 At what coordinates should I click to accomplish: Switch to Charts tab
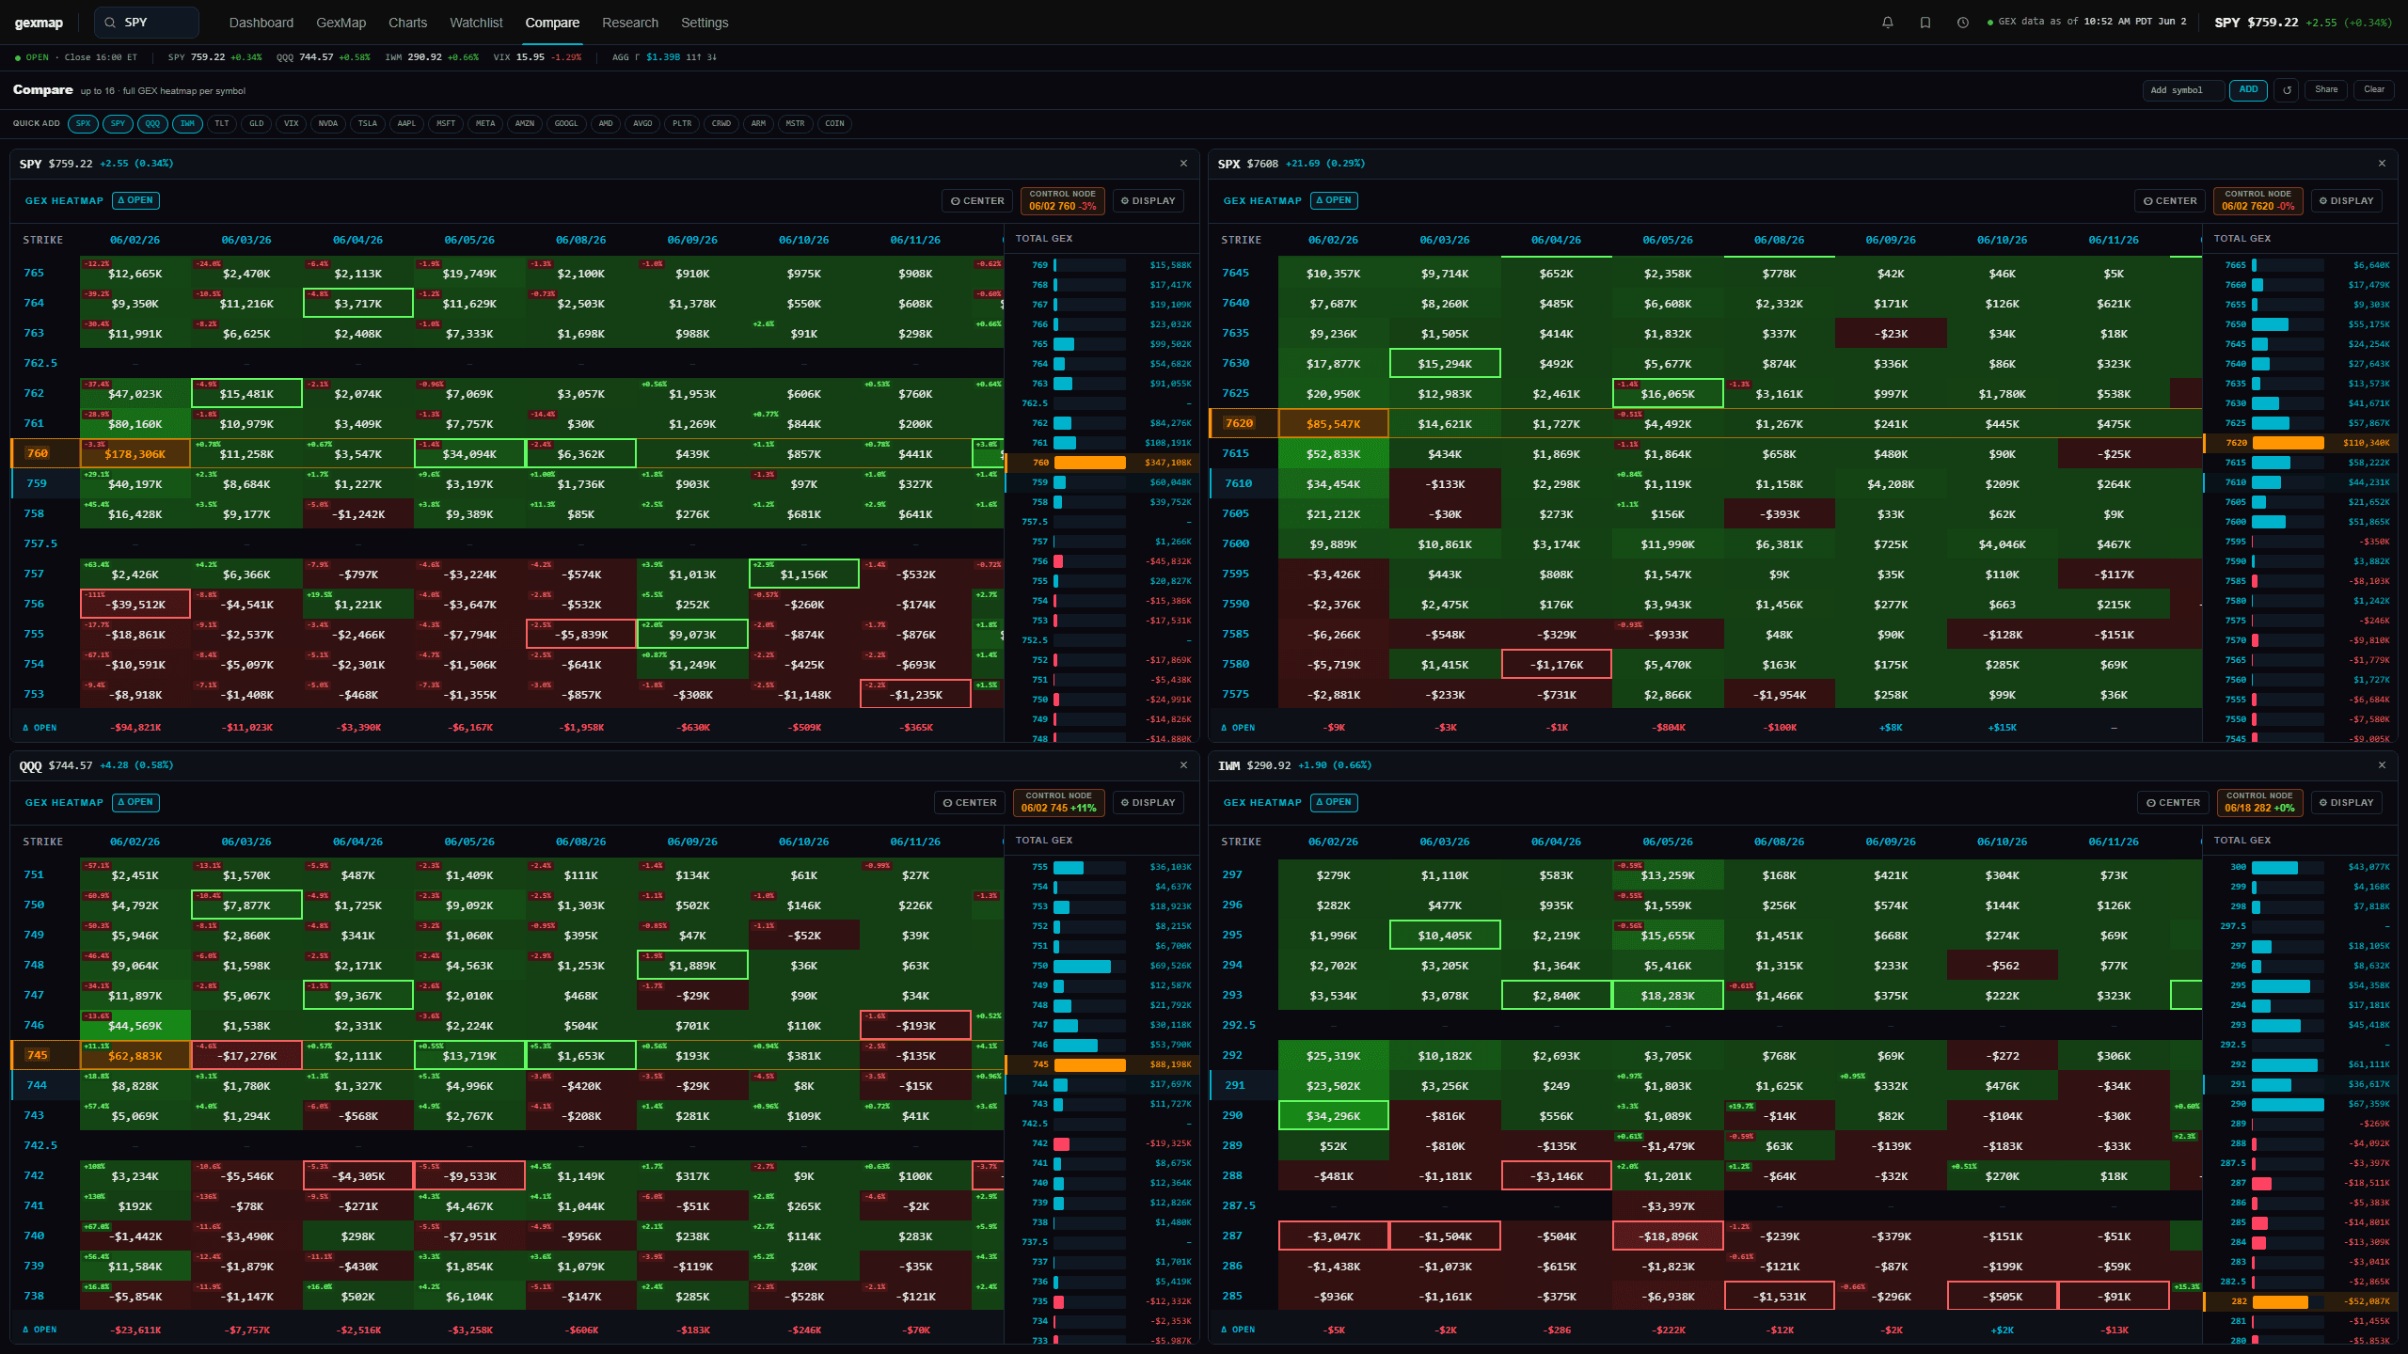407,23
